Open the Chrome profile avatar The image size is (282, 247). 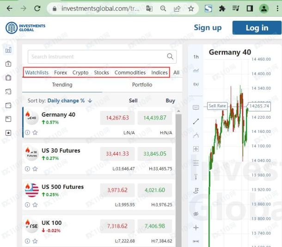click(x=264, y=8)
